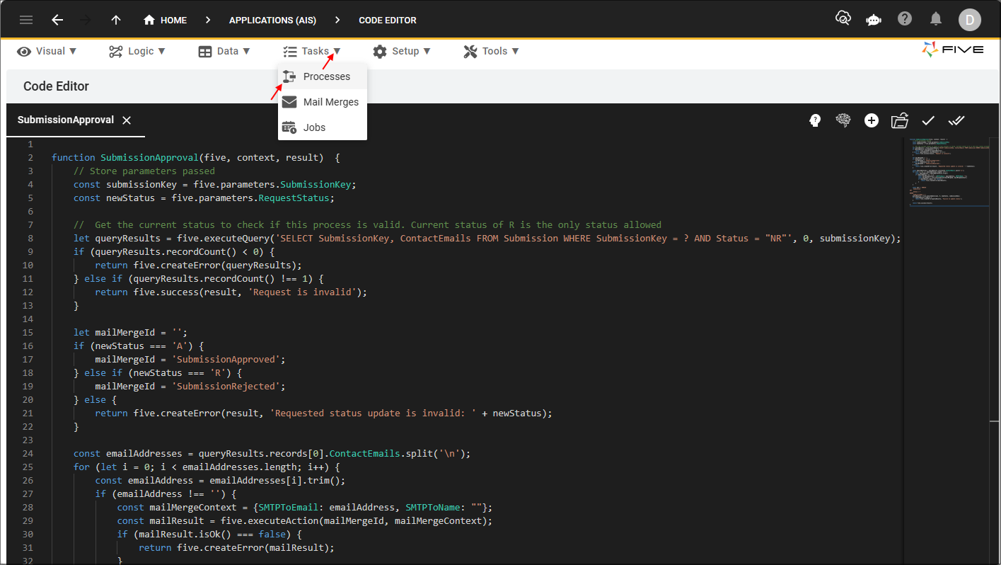This screenshot has width=1001, height=565.
Task: Close the SubmissionApproval tab
Action: coord(127,120)
